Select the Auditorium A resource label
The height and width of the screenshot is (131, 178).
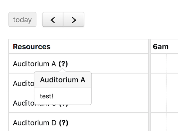point(34,64)
